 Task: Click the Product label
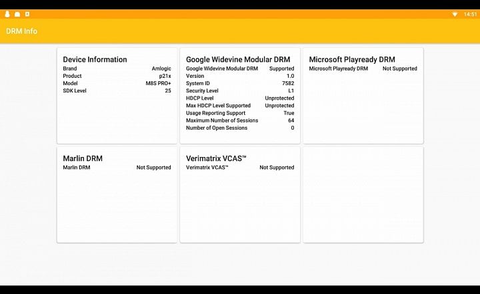[72, 76]
